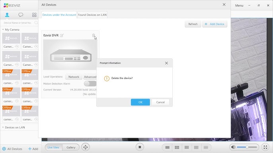Click the Refresh button
The height and width of the screenshot is (153, 273).
tap(193, 24)
